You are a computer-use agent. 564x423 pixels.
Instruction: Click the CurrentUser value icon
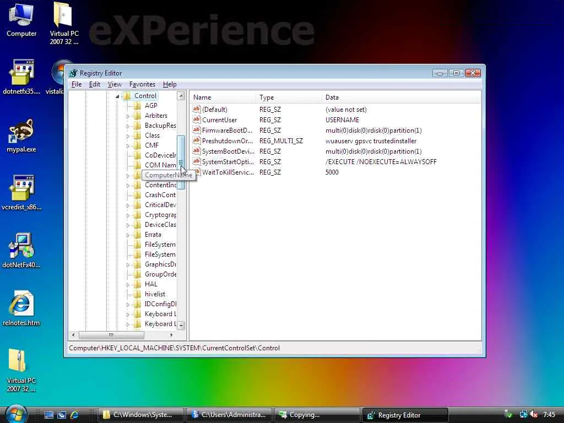pos(197,120)
